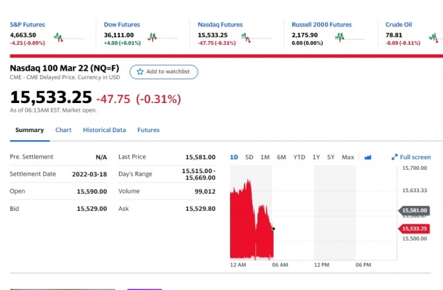Choose the YTD chart range
The image size is (443, 290).
click(300, 157)
